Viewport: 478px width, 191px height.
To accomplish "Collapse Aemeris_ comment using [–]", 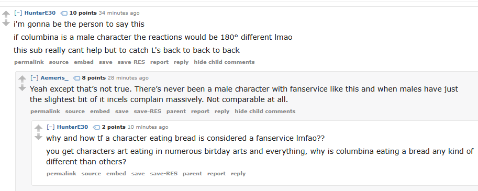I will point(35,77).
